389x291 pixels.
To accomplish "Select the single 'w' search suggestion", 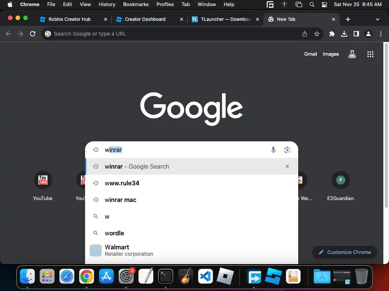I will pyautogui.click(x=191, y=216).
